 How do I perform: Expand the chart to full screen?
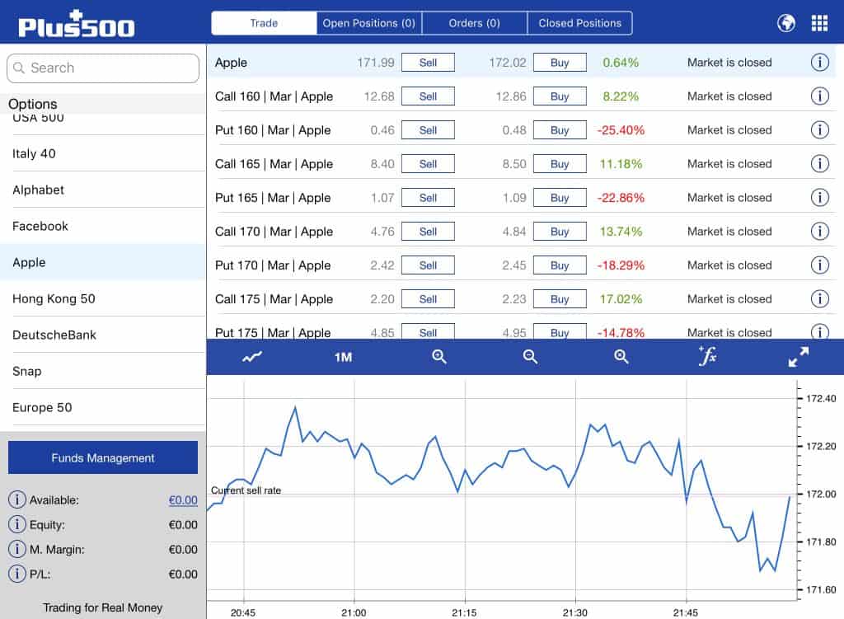click(x=798, y=357)
